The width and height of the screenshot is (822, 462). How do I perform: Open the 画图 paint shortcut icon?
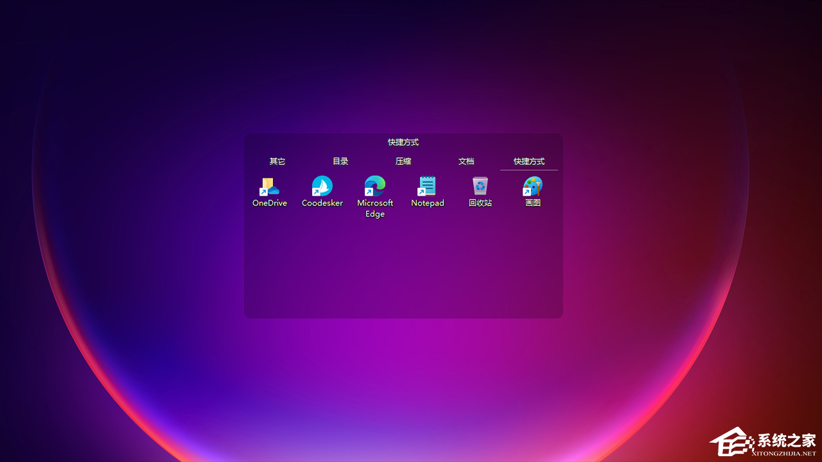coord(532,186)
